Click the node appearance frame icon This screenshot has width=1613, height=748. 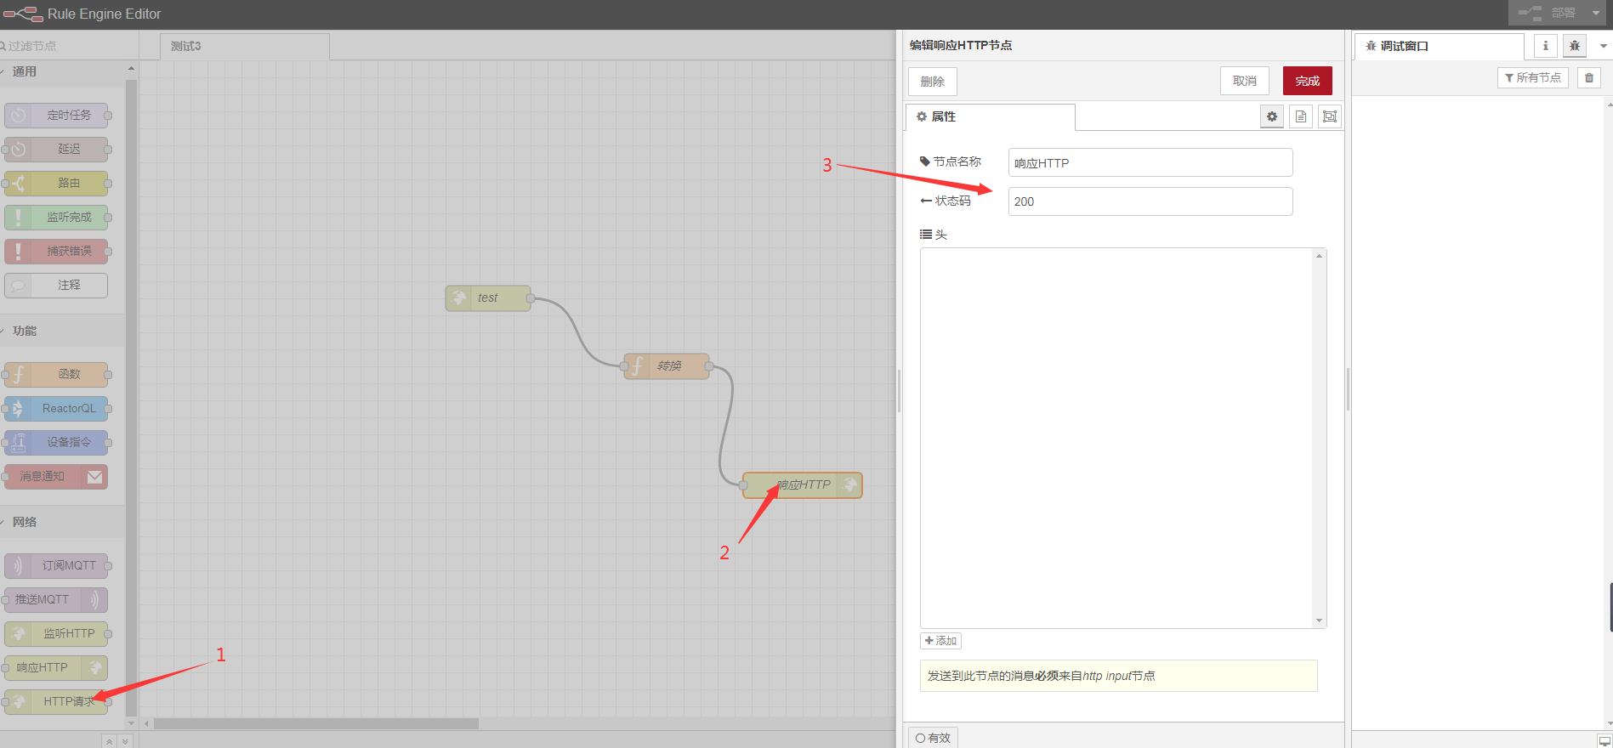coord(1330,116)
